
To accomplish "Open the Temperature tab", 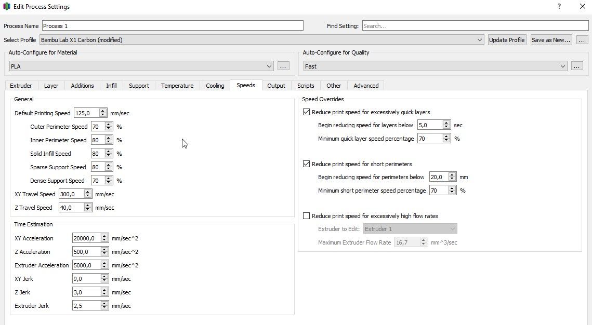I will pyautogui.click(x=177, y=86).
